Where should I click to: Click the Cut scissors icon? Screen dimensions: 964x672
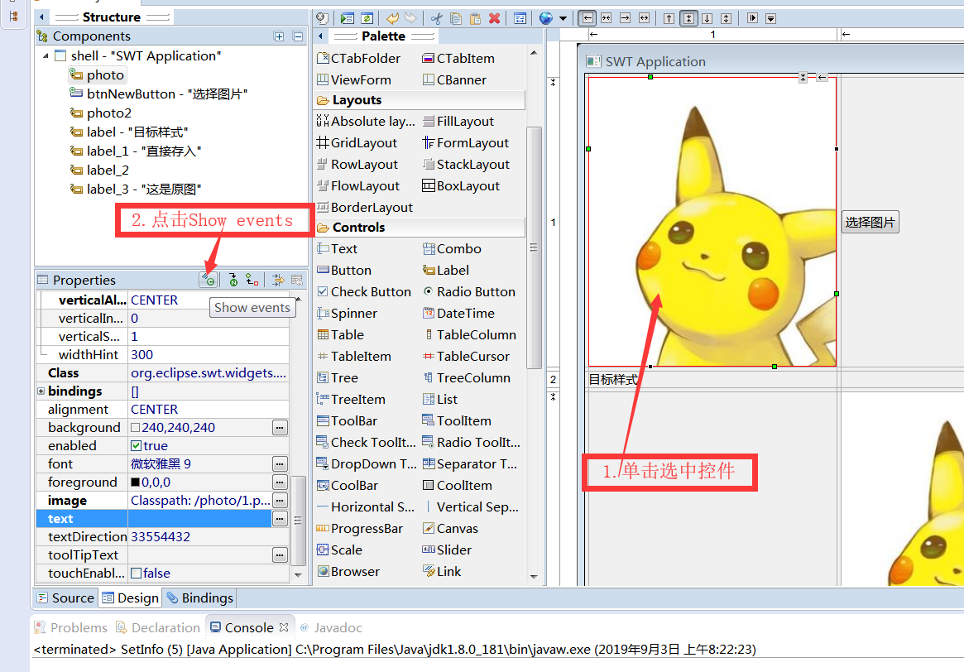[437, 18]
